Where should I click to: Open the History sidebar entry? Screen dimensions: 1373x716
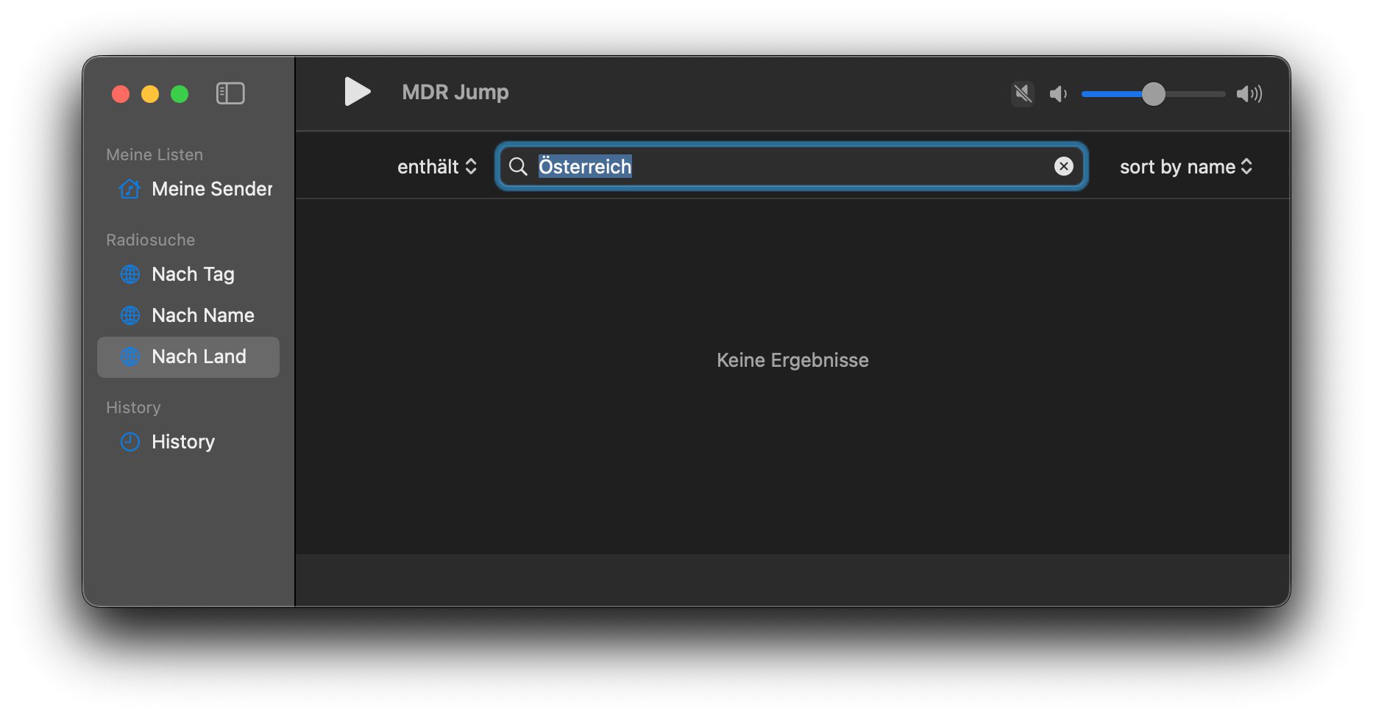coord(182,442)
